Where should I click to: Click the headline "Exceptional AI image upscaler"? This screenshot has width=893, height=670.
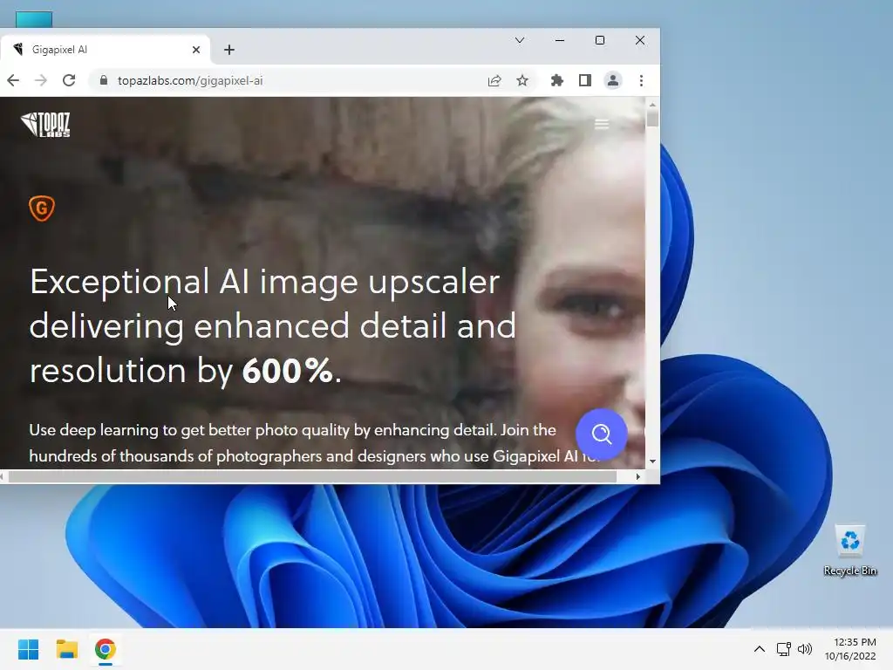(265, 282)
